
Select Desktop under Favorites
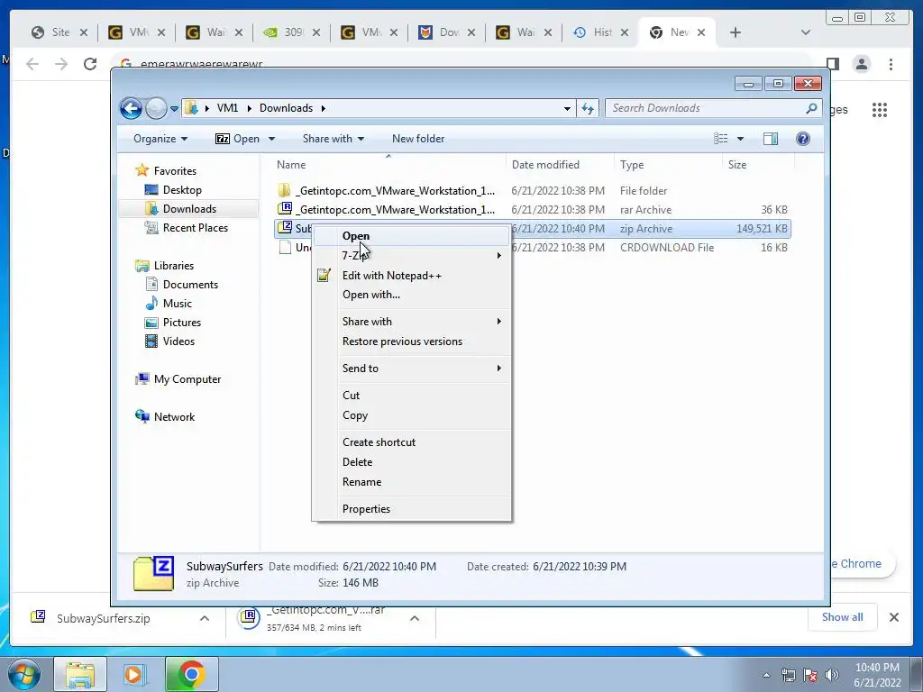(x=182, y=190)
